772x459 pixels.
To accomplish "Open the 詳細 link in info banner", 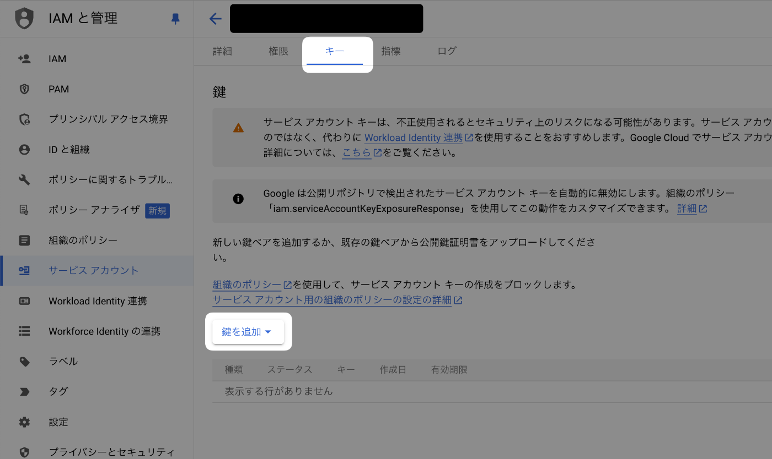I will coord(687,209).
